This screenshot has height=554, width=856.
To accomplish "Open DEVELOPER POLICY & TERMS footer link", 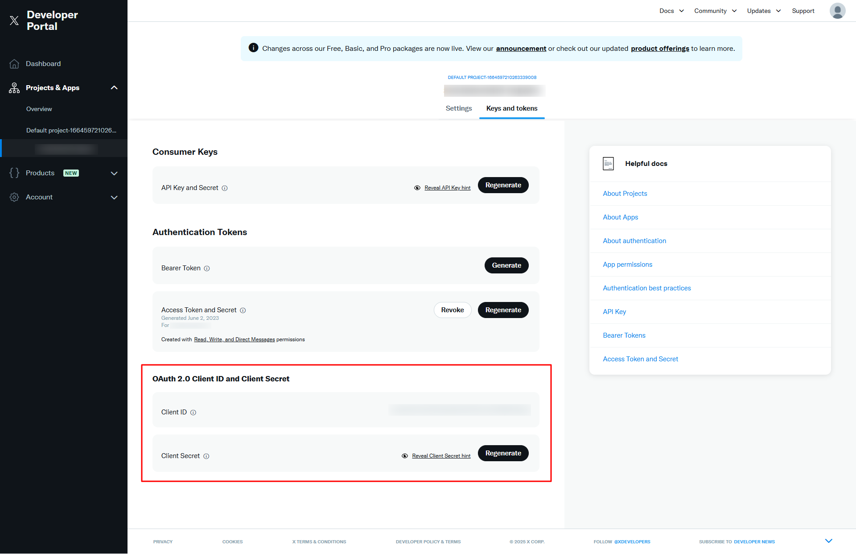I will coord(428,542).
